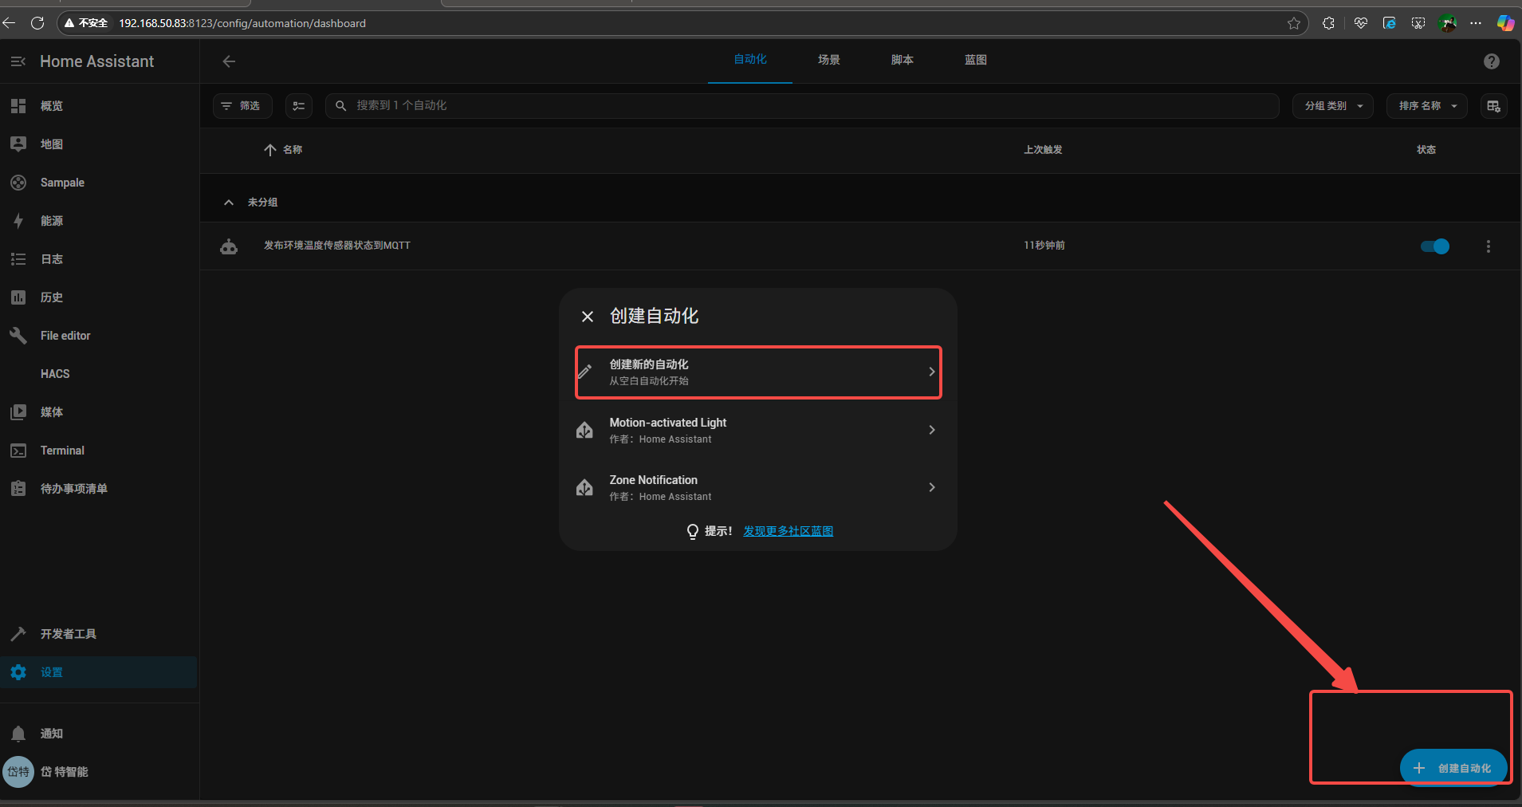Open the Filters button
Screen dimensions: 1522x807
coord(242,106)
